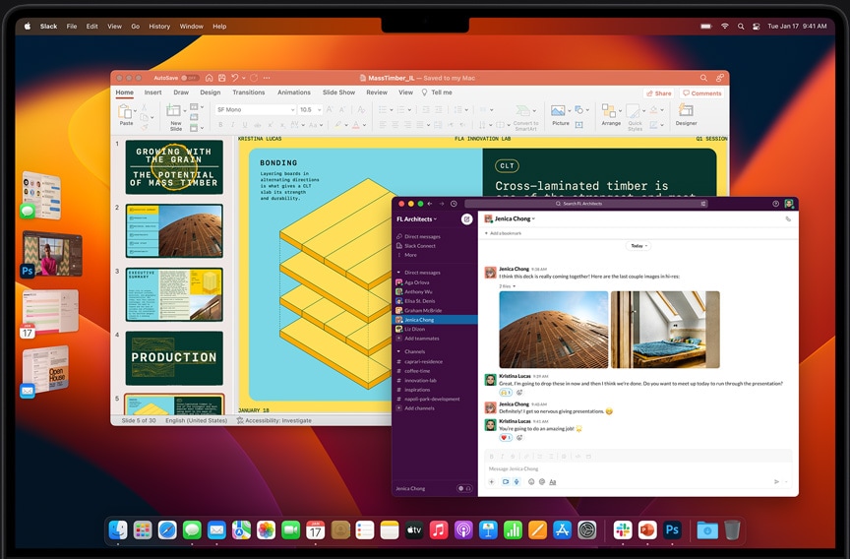Click the Designer icon in PowerPoint ribbon

point(686,113)
